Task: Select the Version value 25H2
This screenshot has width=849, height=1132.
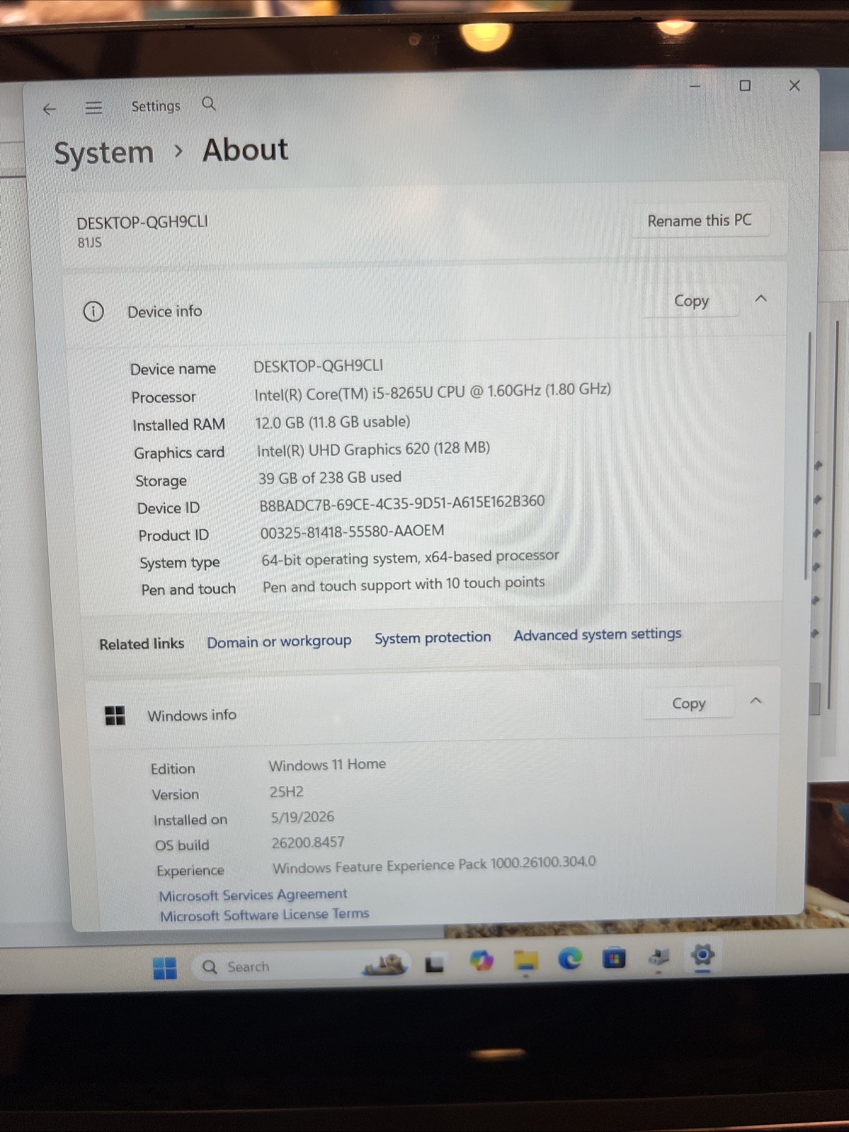Action: [286, 791]
